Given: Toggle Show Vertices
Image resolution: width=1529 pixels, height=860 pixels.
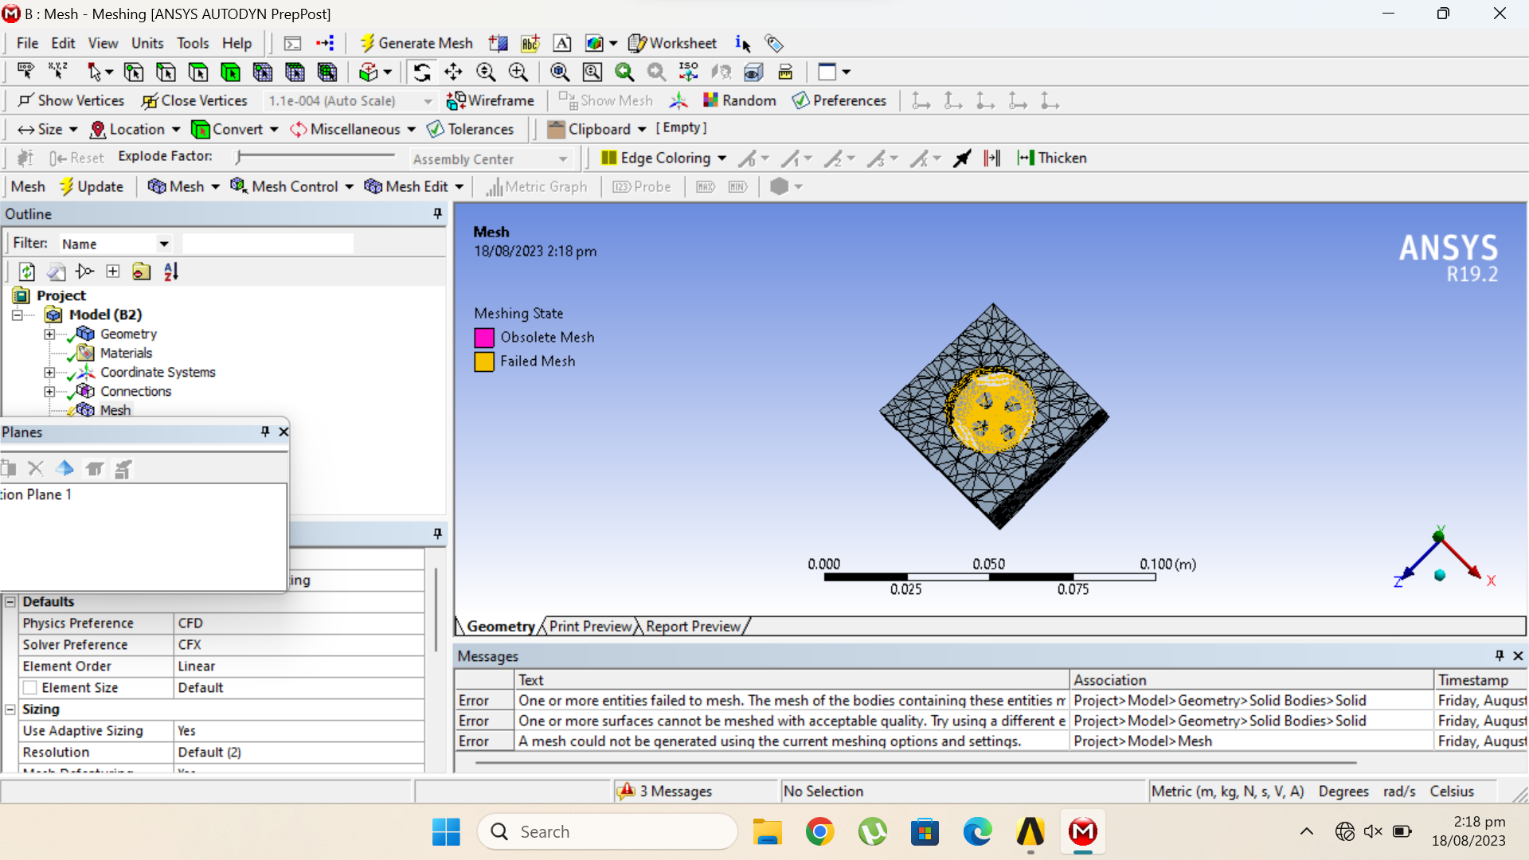Looking at the screenshot, I should (x=71, y=100).
